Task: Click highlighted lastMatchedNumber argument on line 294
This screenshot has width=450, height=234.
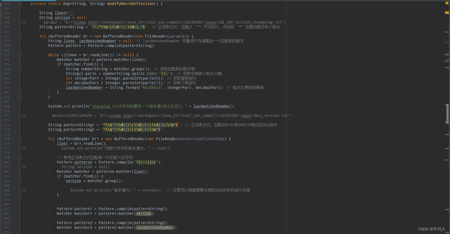Action: click(x=155, y=228)
